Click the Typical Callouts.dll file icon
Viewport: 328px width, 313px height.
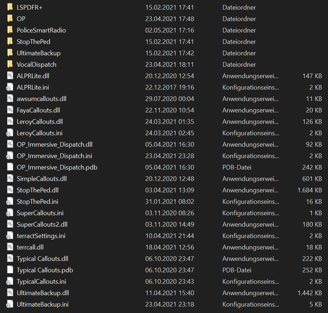(x=10, y=259)
